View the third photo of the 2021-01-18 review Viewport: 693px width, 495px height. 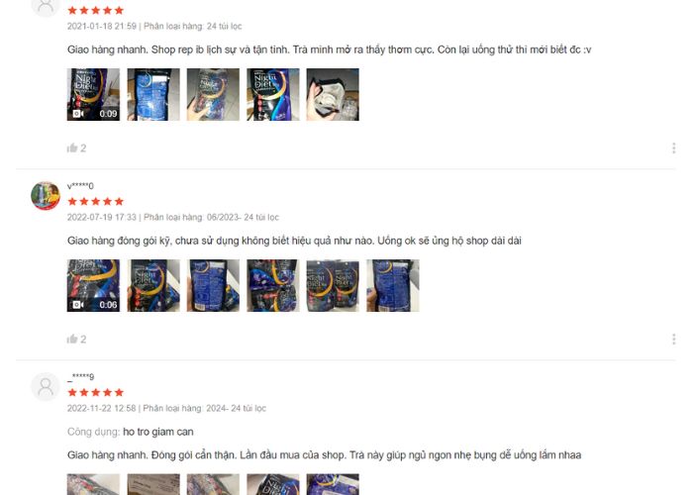[x=213, y=95]
